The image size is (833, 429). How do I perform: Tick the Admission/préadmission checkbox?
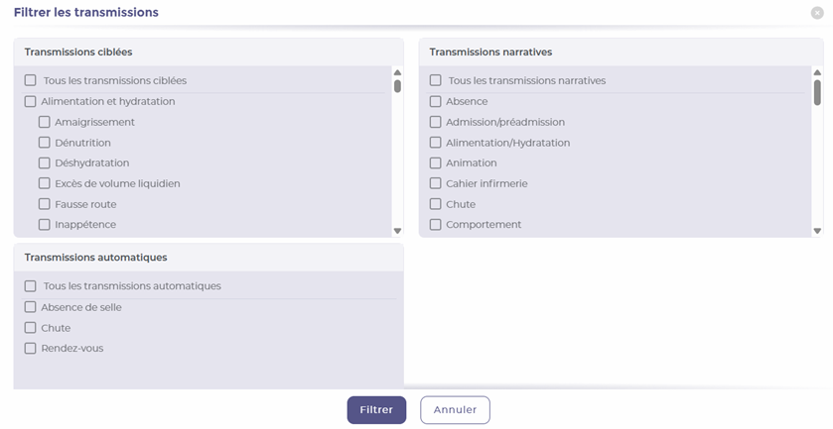point(435,122)
